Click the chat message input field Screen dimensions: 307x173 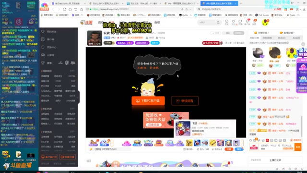276,147
